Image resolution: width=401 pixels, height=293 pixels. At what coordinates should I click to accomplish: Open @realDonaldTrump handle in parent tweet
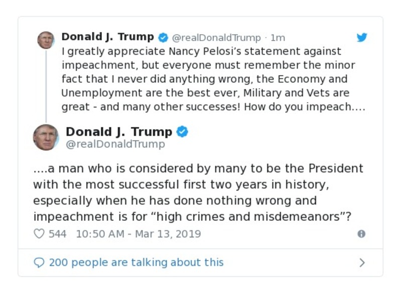pyautogui.click(x=216, y=38)
